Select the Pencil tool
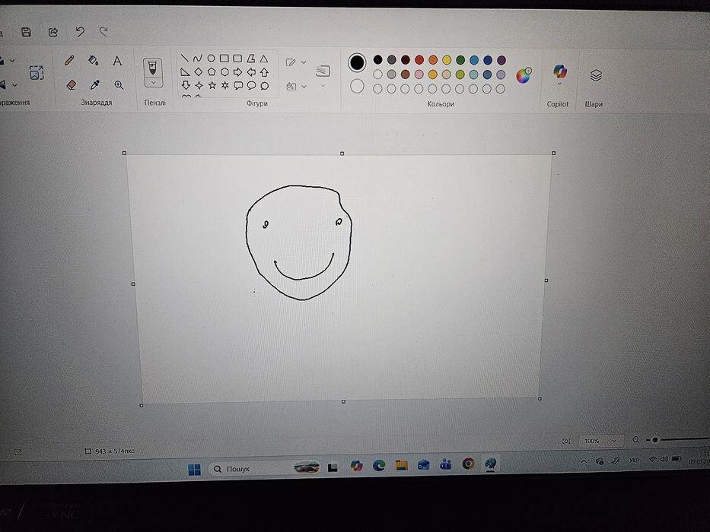Image resolution: width=710 pixels, height=532 pixels. 69,60
